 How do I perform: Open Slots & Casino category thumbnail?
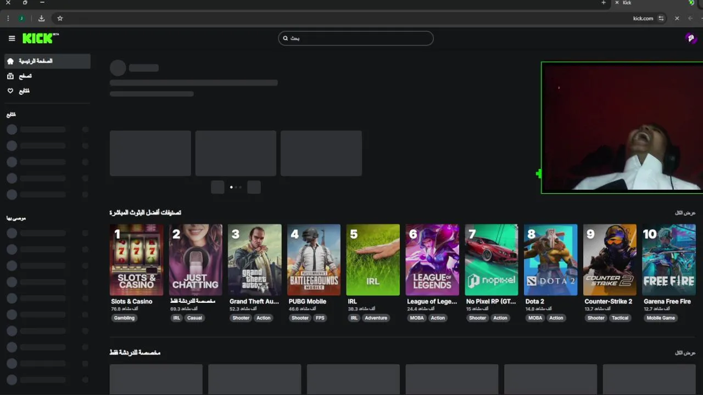click(137, 260)
